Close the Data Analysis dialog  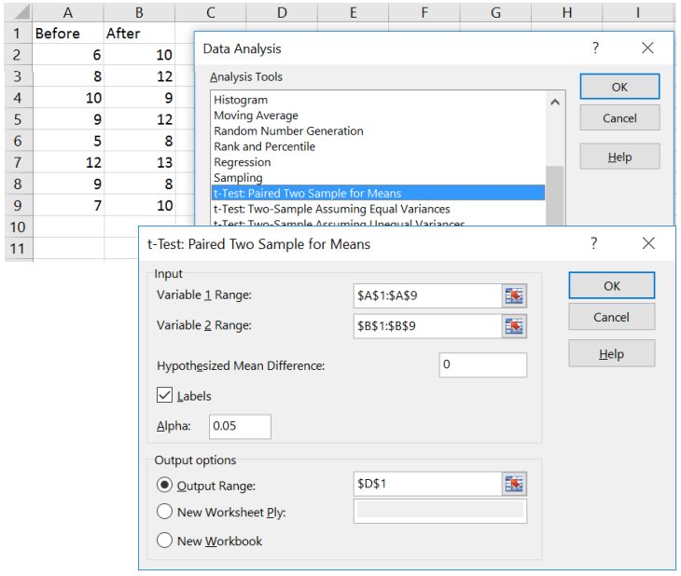(647, 48)
